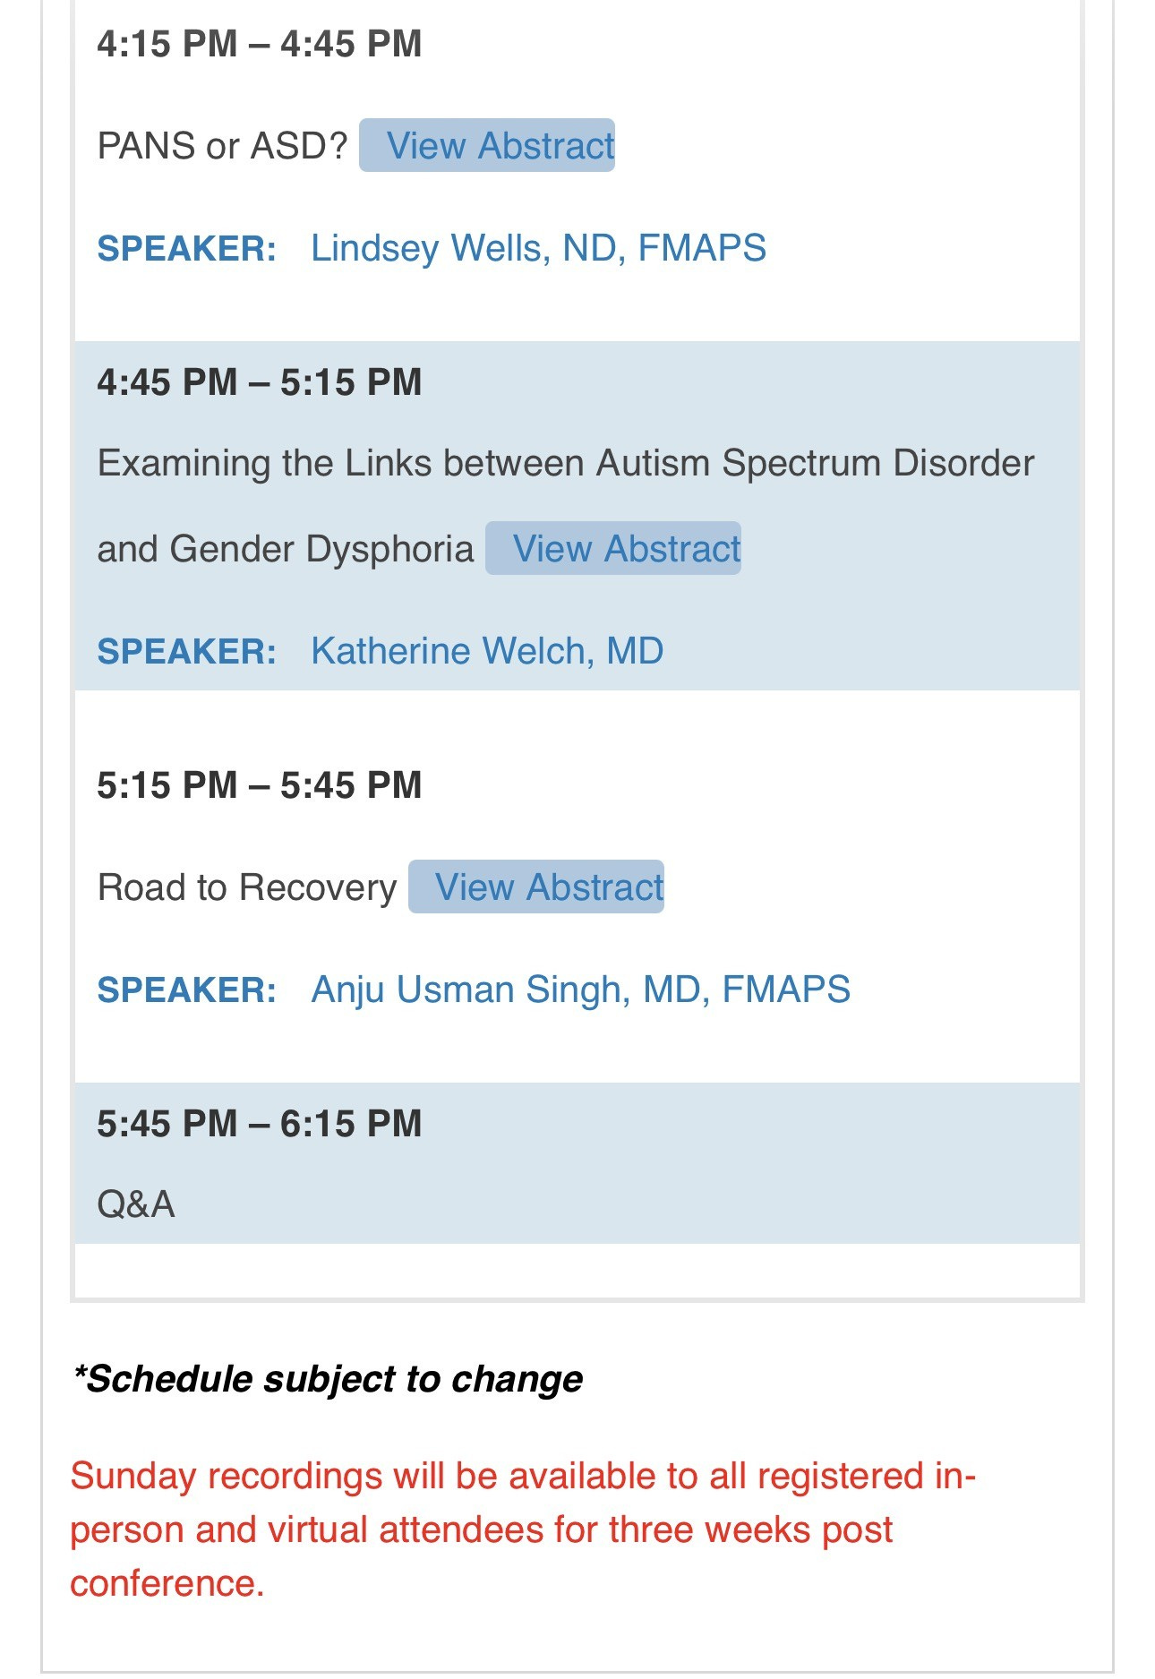
Task: Click the red Sunday recordings notice
Action: [523, 1529]
